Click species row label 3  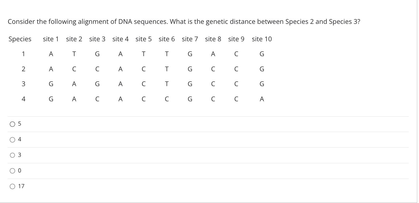[x=23, y=84]
